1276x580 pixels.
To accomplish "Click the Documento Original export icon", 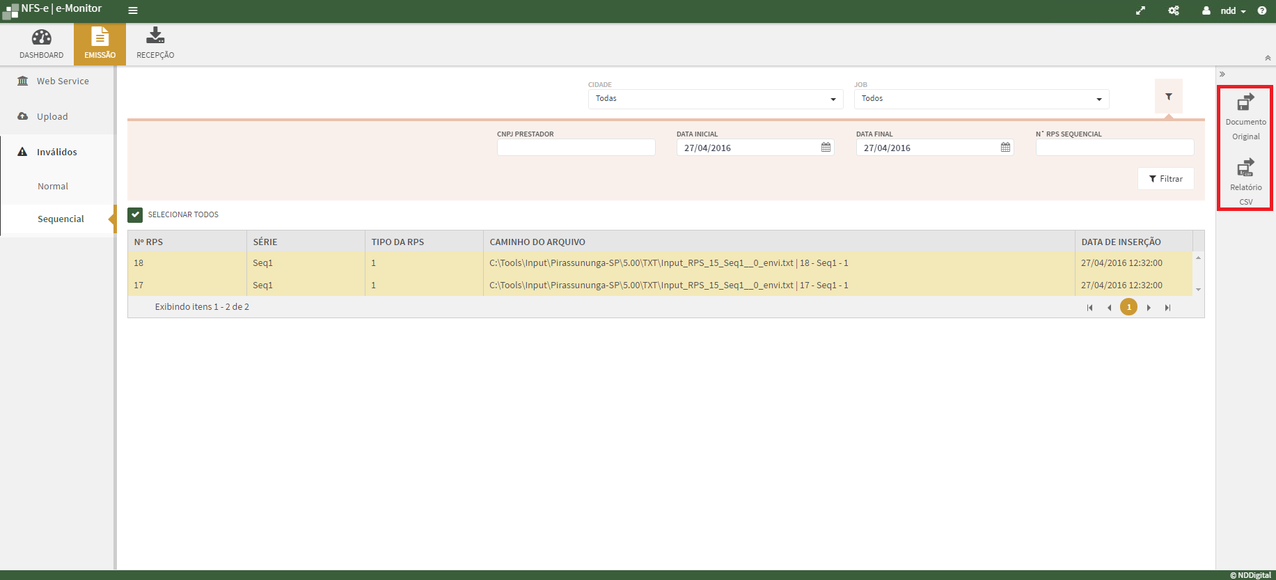I will click(x=1245, y=103).
